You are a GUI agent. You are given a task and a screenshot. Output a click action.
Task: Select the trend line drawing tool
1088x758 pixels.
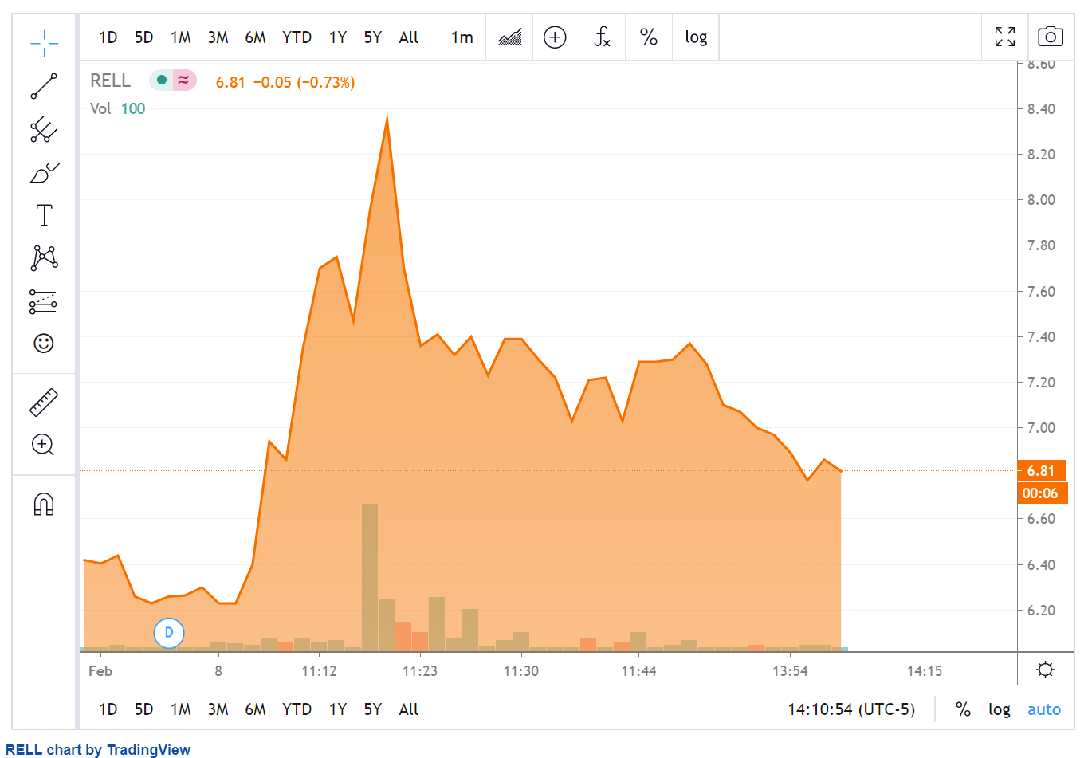click(x=44, y=86)
